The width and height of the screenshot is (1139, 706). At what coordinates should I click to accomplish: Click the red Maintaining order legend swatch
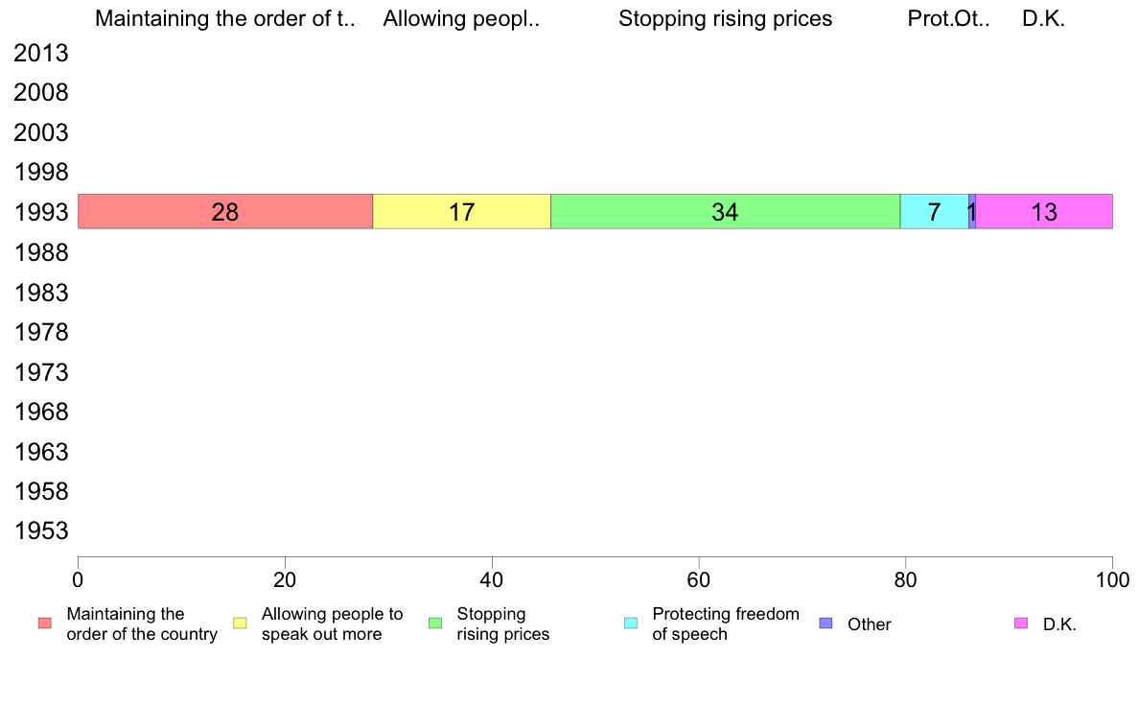click(x=45, y=624)
